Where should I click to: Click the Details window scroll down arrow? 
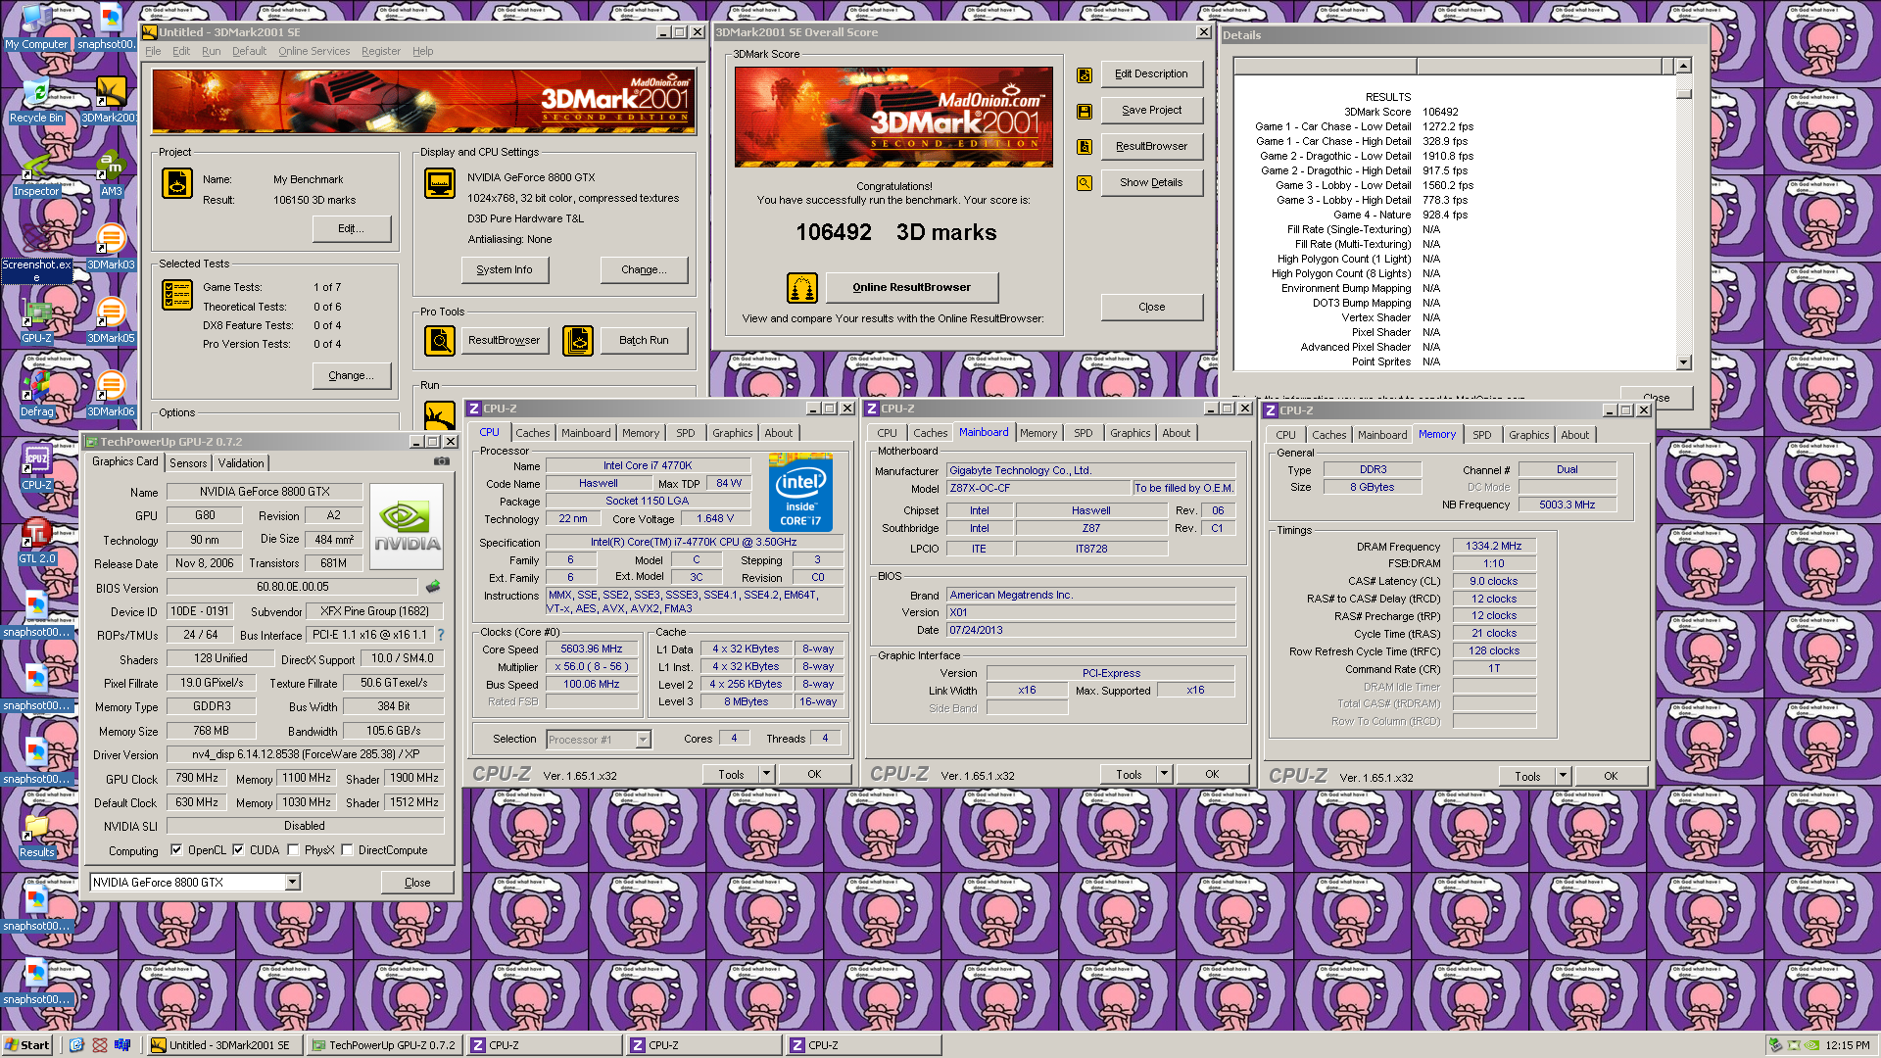click(x=1683, y=362)
